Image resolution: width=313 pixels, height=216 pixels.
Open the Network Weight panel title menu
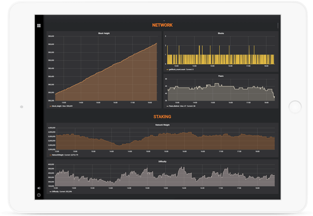[x=162, y=125]
